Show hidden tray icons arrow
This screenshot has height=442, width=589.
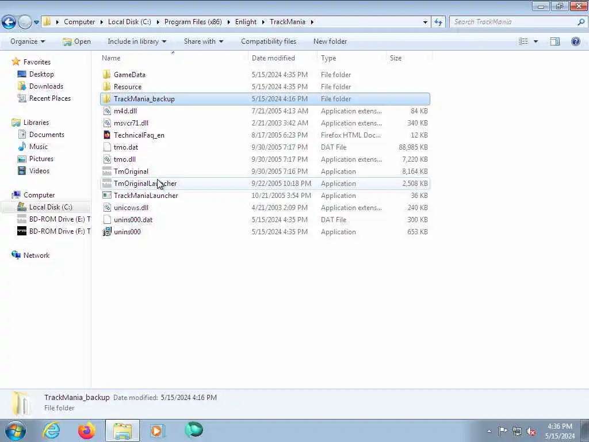coord(489,432)
